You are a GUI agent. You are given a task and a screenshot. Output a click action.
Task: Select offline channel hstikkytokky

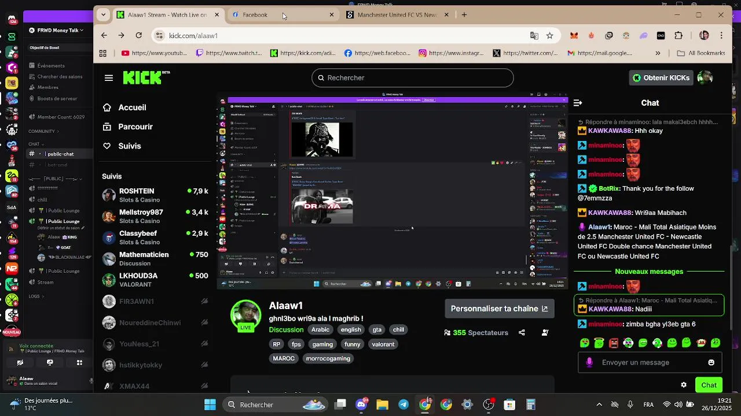(155, 365)
